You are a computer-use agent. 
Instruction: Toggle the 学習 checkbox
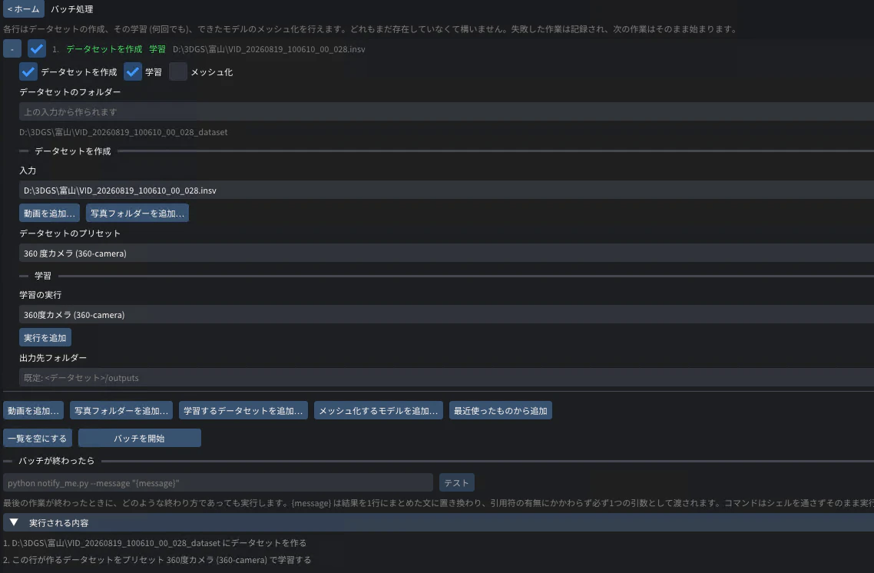click(x=133, y=72)
